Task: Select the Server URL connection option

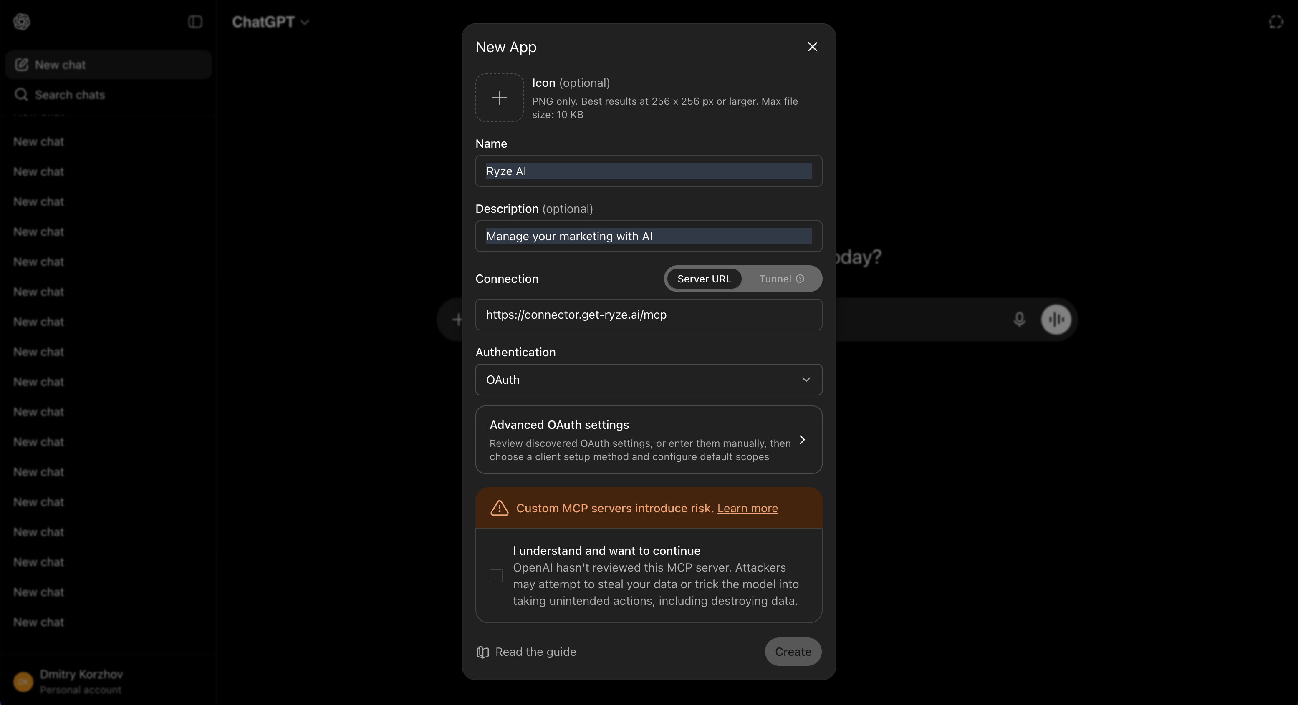Action: [704, 279]
